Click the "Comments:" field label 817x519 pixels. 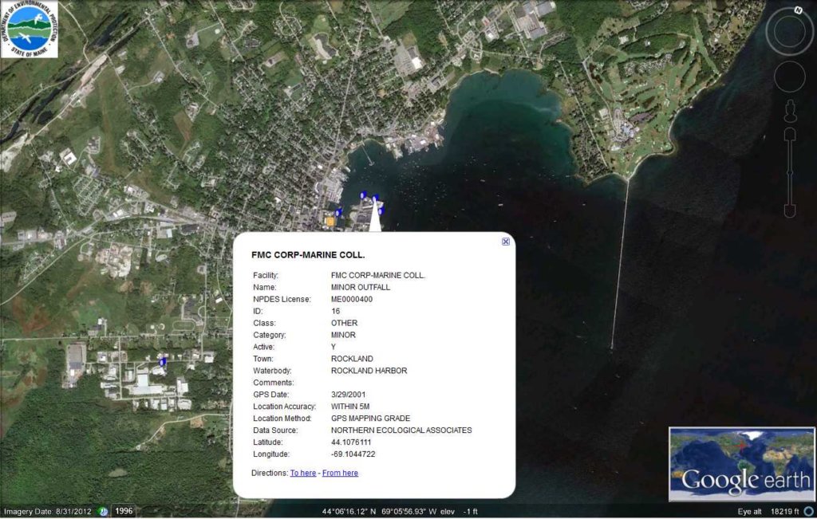point(274,383)
